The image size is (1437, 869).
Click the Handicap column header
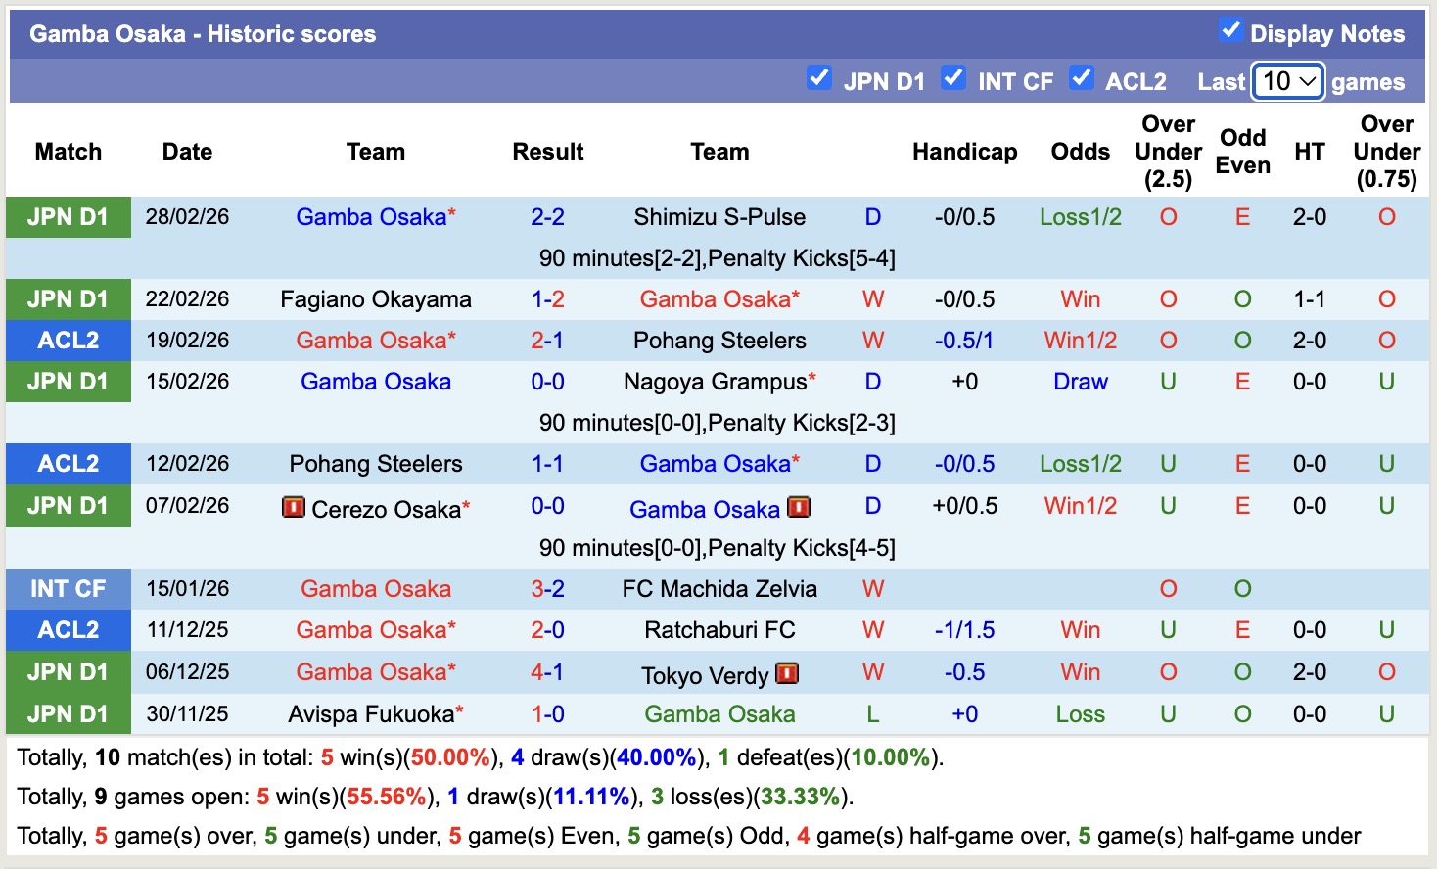[964, 152]
